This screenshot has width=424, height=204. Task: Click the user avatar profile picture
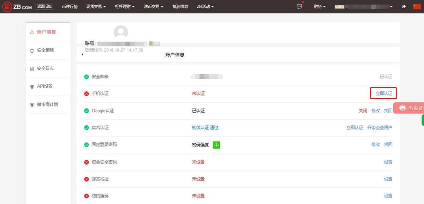click(x=121, y=32)
